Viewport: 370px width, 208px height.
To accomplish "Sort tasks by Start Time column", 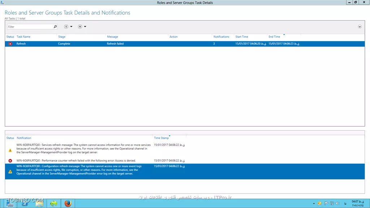I will pyautogui.click(x=242, y=37).
